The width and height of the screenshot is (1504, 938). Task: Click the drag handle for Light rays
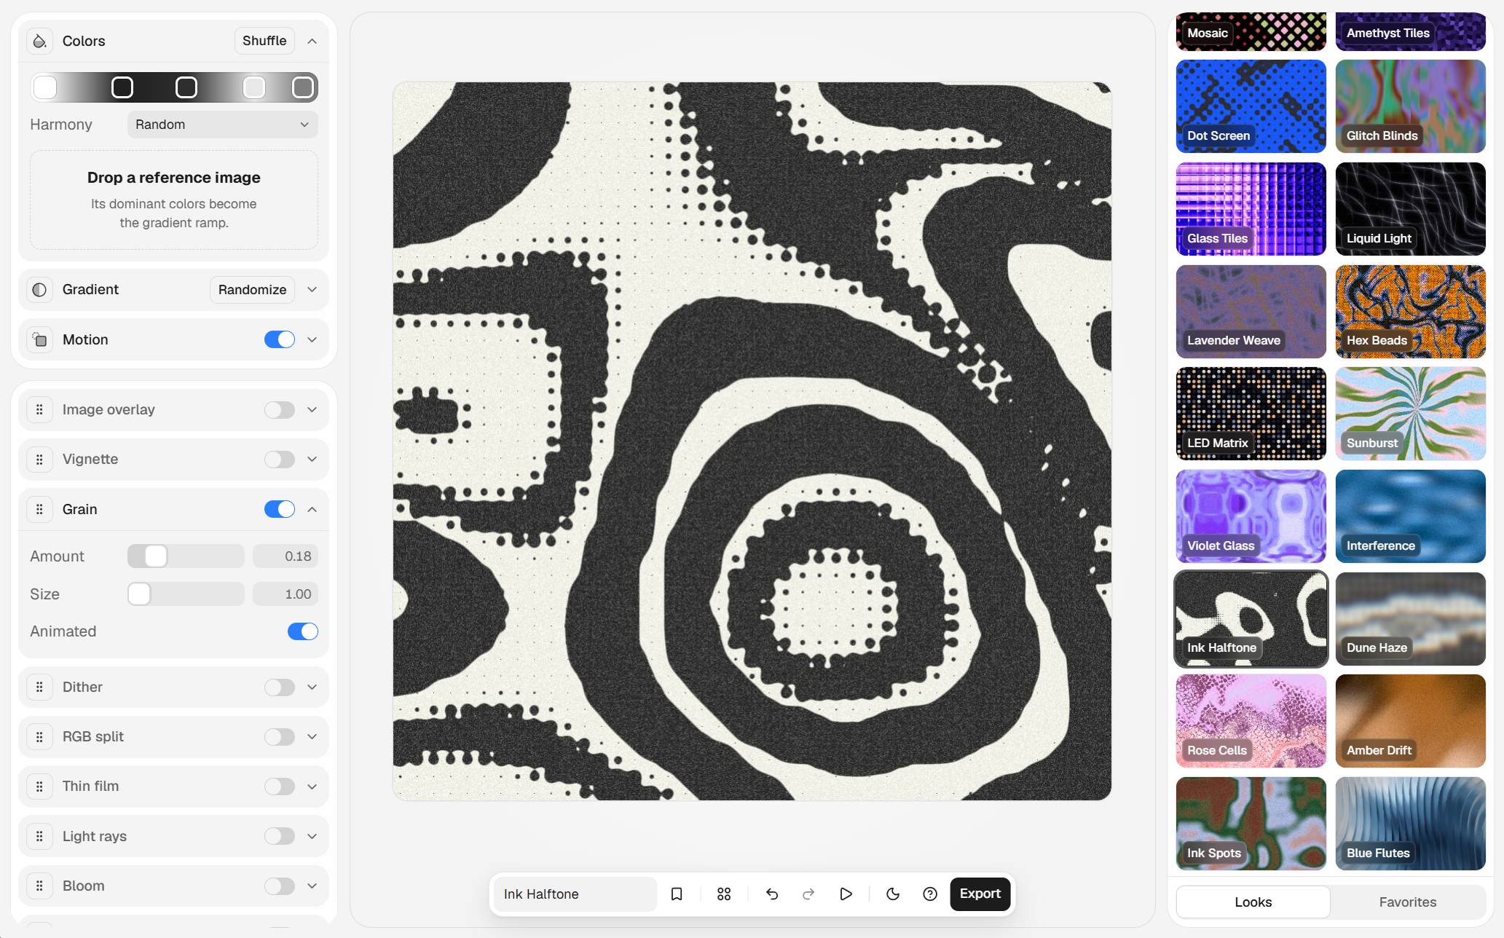pos(40,837)
